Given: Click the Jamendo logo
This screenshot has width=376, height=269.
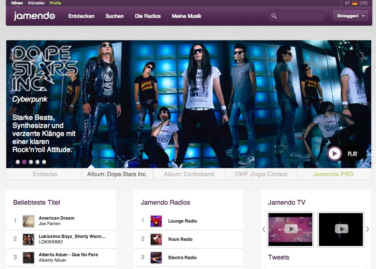Looking at the screenshot, I should pyautogui.click(x=34, y=16).
